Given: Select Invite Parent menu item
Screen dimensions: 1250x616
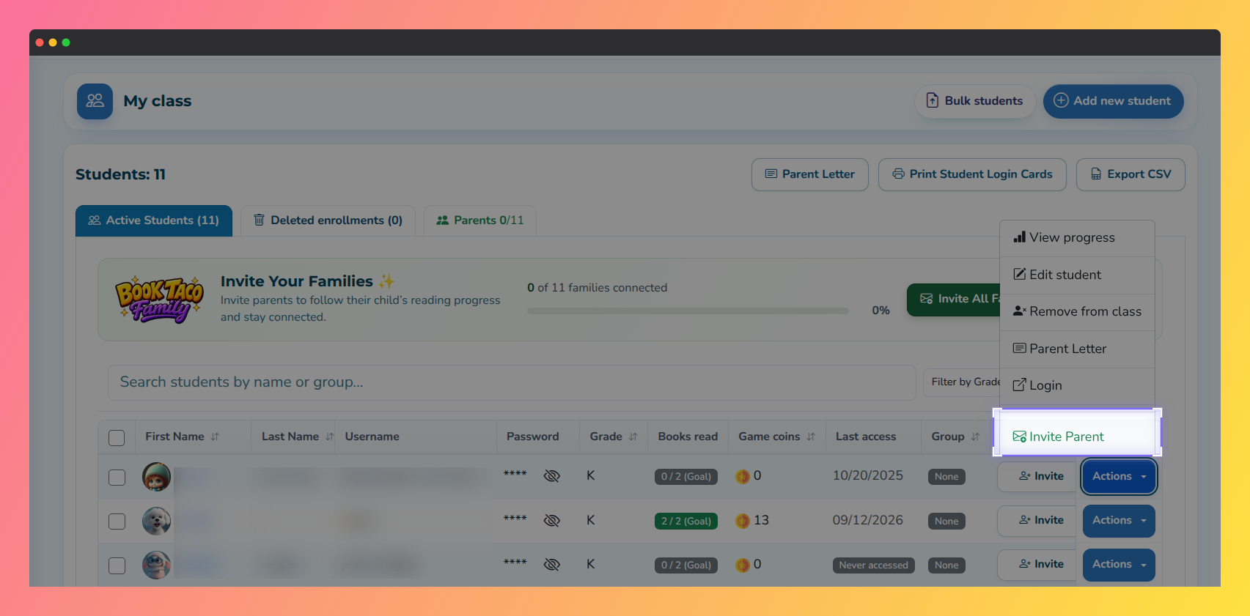Looking at the screenshot, I should pyautogui.click(x=1077, y=437).
